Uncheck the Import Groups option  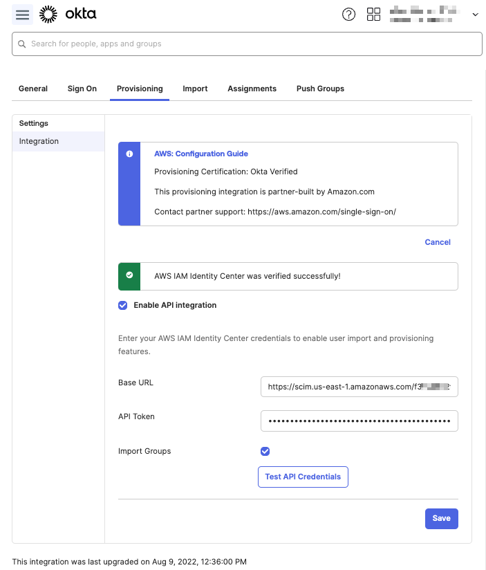point(265,451)
